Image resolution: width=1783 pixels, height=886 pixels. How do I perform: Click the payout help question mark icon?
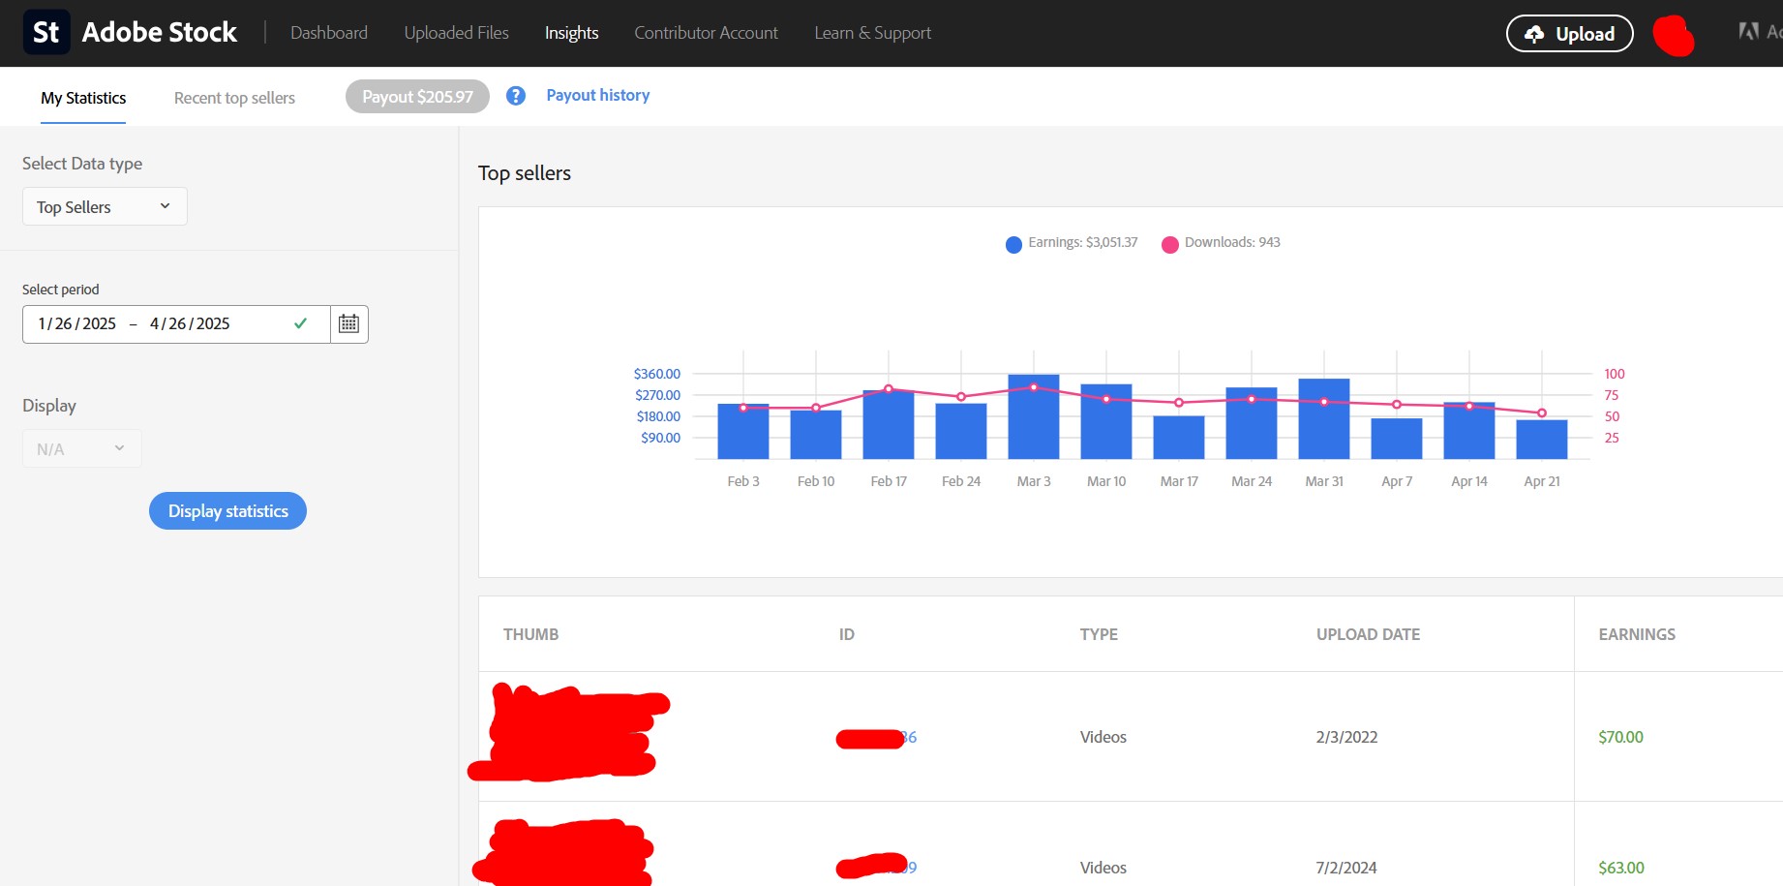point(516,96)
